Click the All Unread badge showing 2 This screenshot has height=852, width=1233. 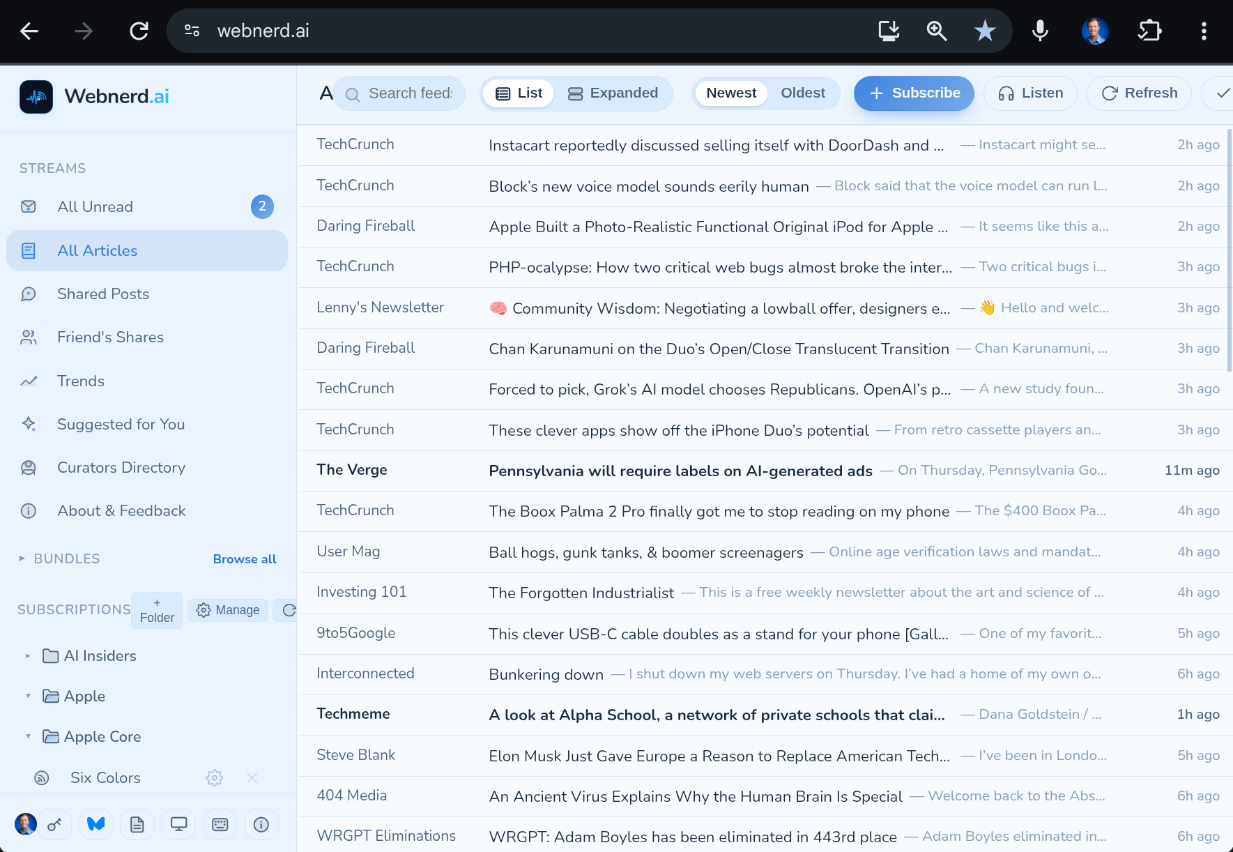[262, 206]
